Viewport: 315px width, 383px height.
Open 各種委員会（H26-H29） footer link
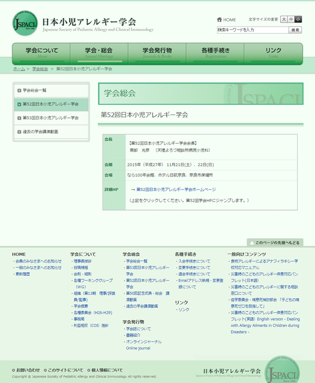click(93, 313)
